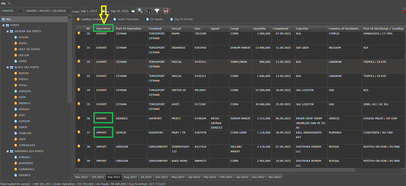Click the orange dot icon beside DIKILI
This screenshot has height=186, width=406.
[15, 43]
